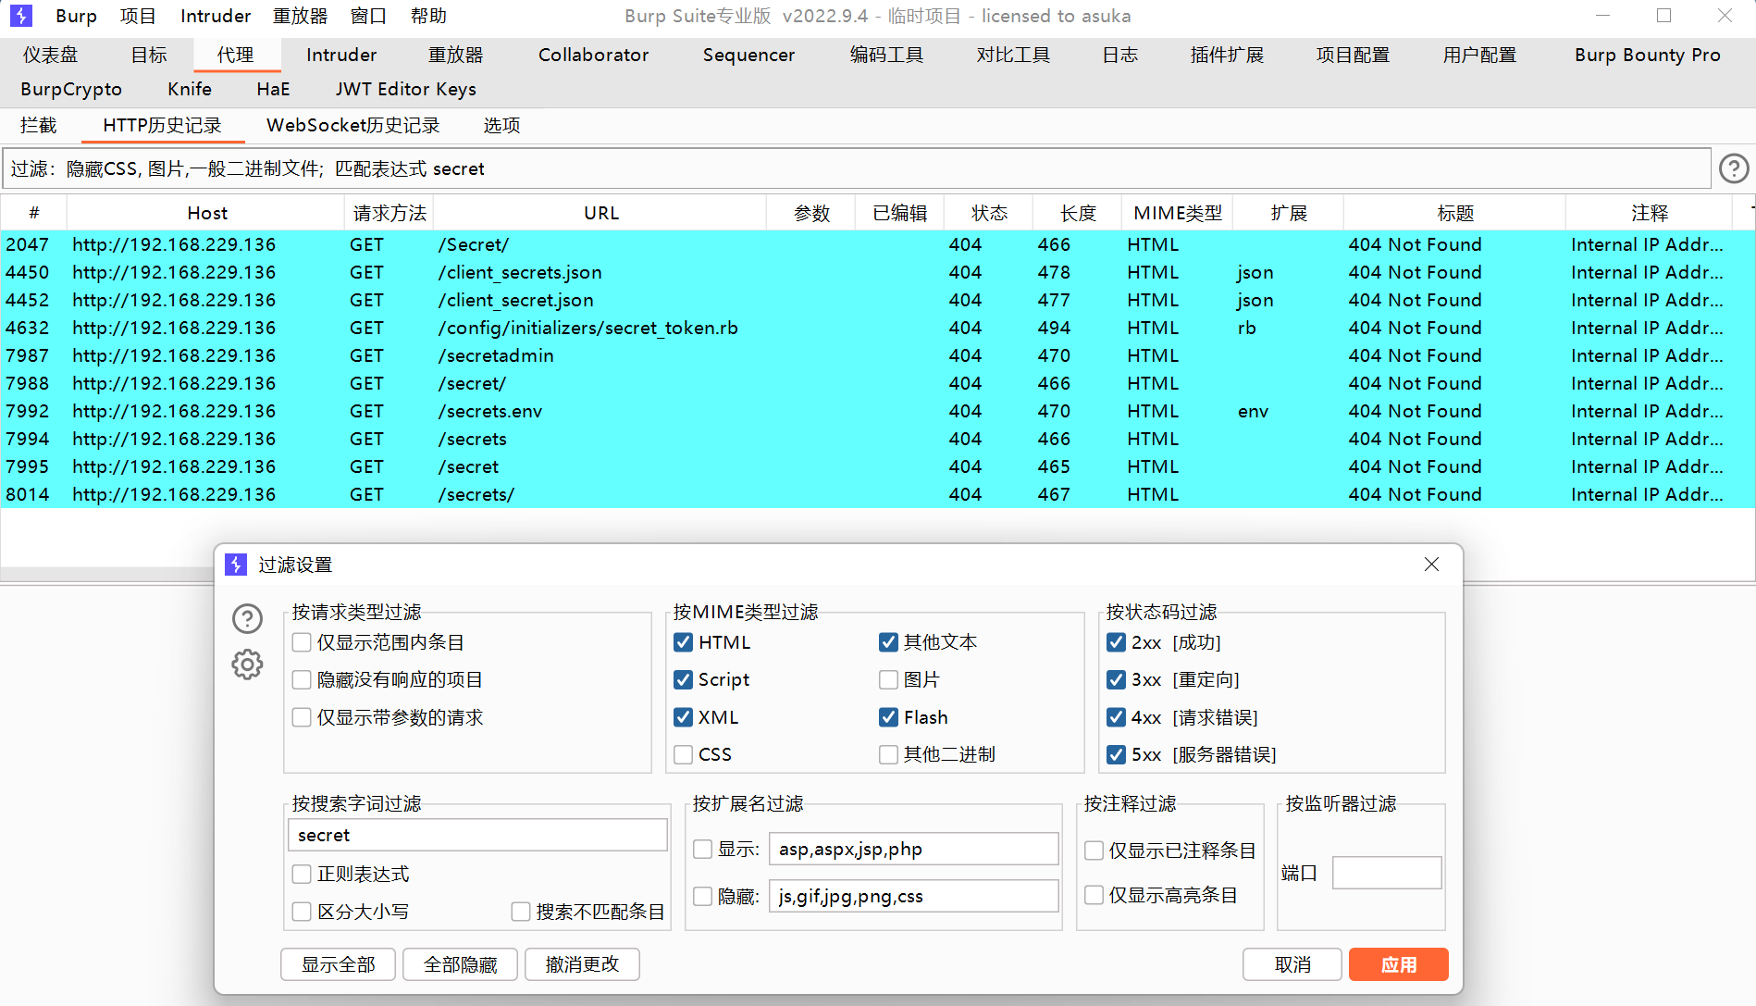Viewport: 1756px width, 1006px height.
Task: Switch to WebSocket历史记录 sub-tab
Action: [353, 125]
